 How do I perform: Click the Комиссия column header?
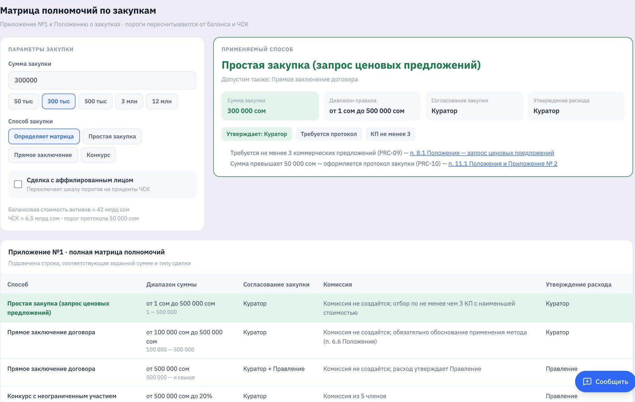coord(337,285)
